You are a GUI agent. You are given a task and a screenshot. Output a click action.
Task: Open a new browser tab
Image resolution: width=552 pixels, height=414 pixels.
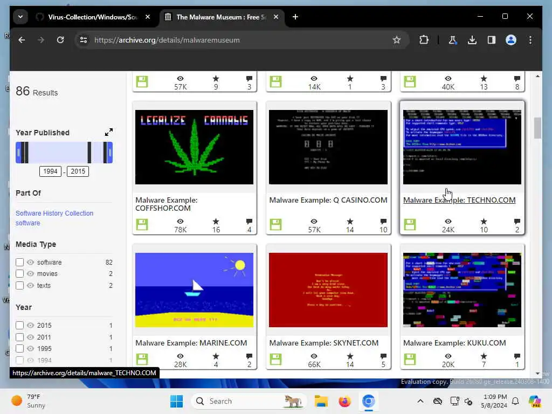pyautogui.click(x=295, y=17)
